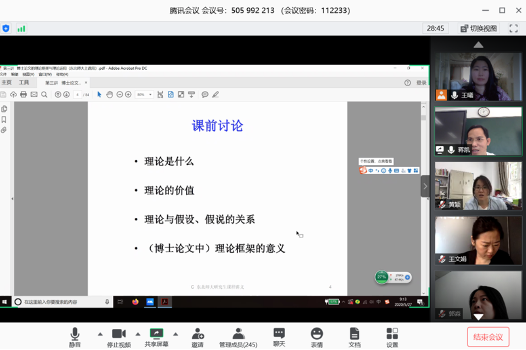Open the 表情 emoji reactions

click(317, 337)
